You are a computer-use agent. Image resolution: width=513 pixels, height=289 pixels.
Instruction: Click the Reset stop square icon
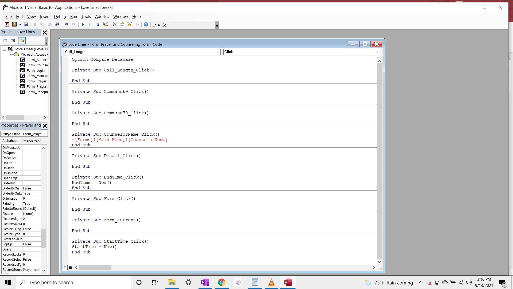(x=98, y=25)
